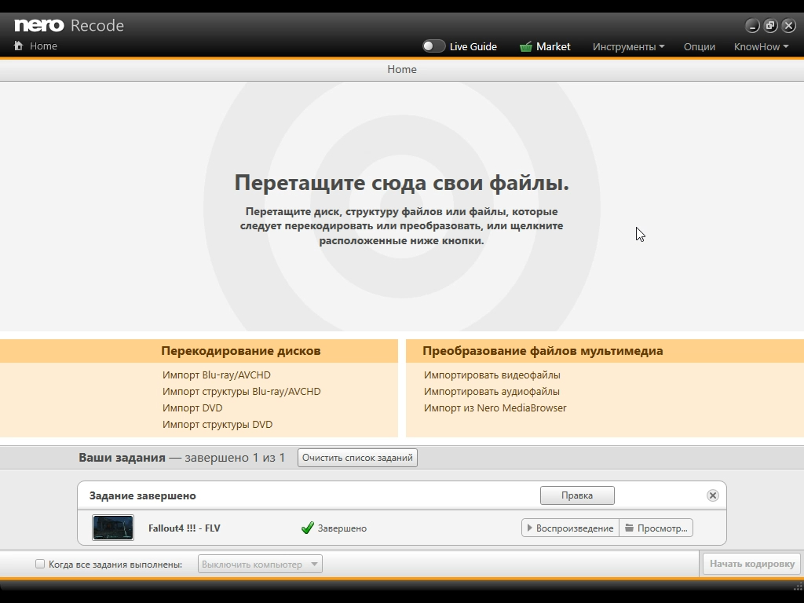804x603 pixels.
Task: Click the Преобразование файлов мультимедиа header
Action: tap(543, 351)
